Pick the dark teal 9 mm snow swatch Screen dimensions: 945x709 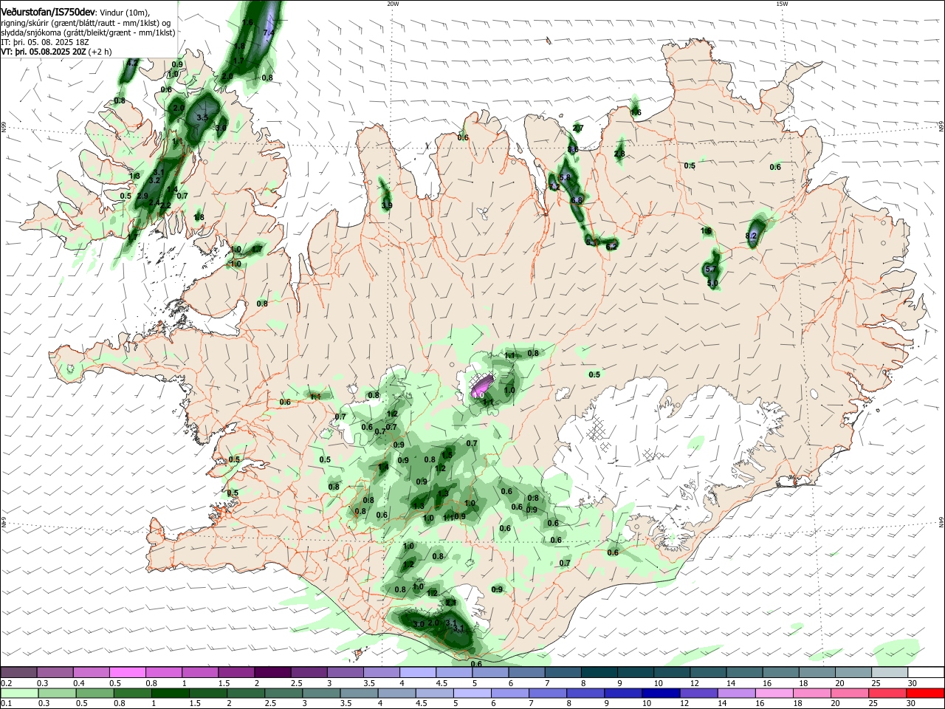click(x=635, y=672)
